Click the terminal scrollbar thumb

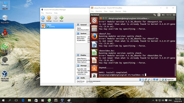coord(175,70)
